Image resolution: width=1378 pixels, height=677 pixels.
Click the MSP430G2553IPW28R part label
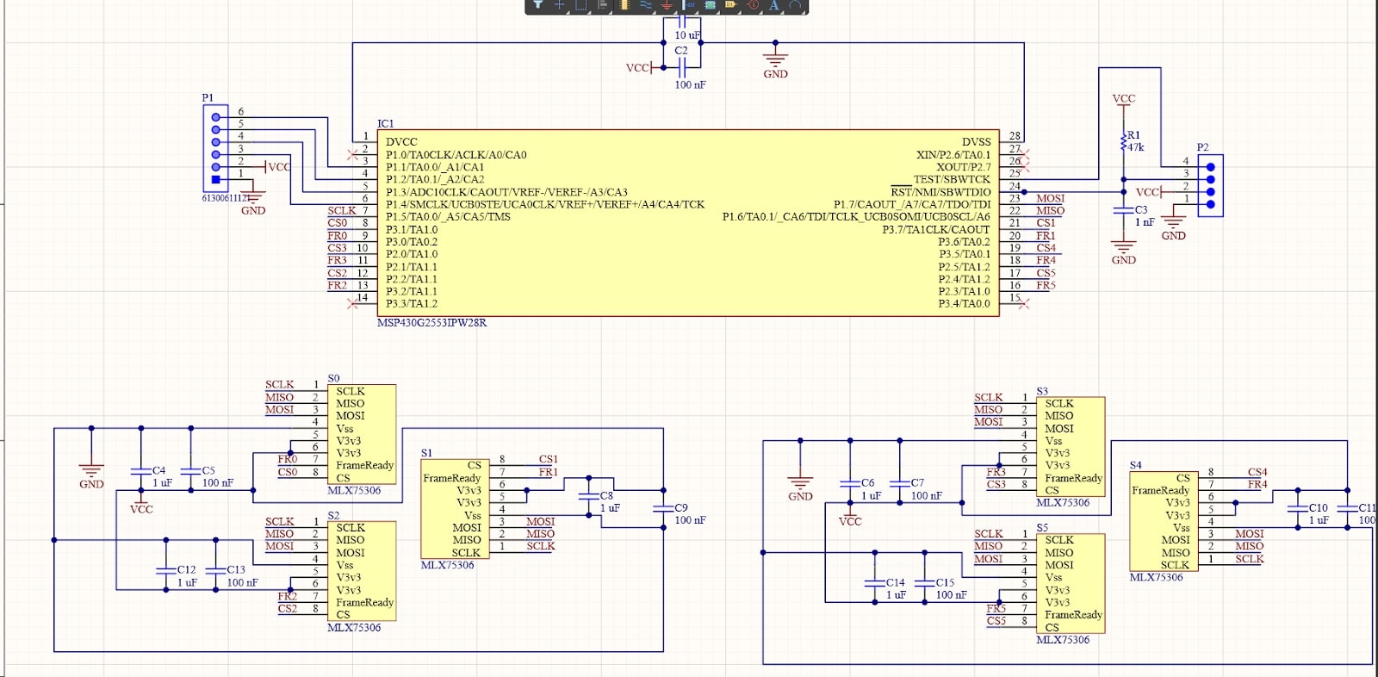pyautogui.click(x=431, y=323)
